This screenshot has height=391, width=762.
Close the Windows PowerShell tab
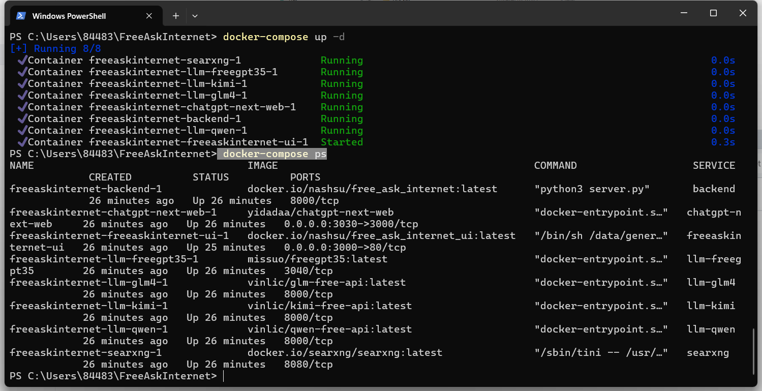[x=149, y=16]
